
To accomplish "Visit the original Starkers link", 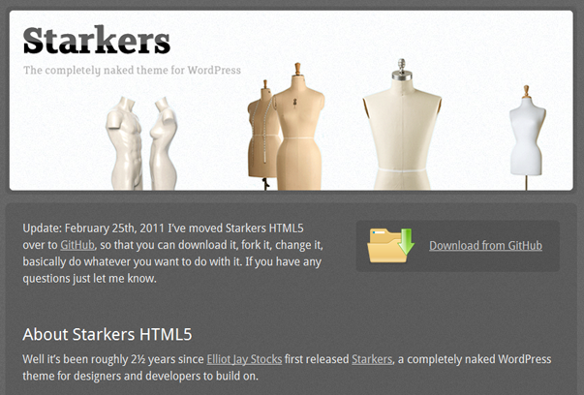I will point(372,359).
